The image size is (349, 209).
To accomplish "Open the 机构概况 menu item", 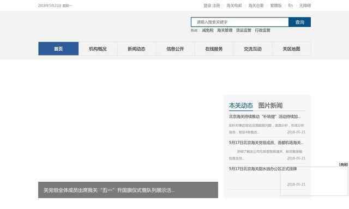I will click(98, 48).
